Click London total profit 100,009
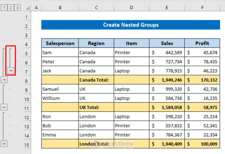 tap(202, 144)
